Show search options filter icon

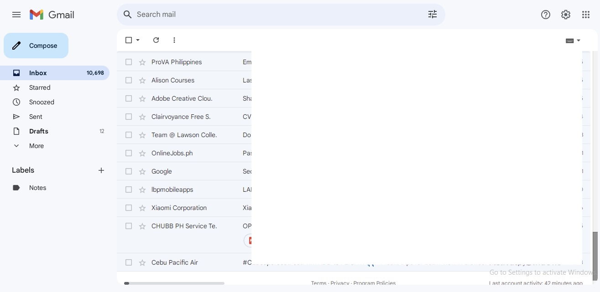click(433, 15)
